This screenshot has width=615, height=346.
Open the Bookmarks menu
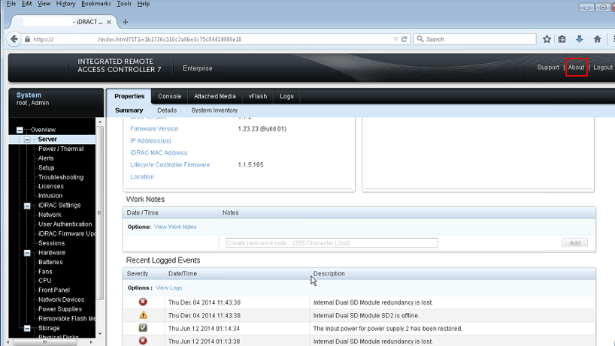95,4
